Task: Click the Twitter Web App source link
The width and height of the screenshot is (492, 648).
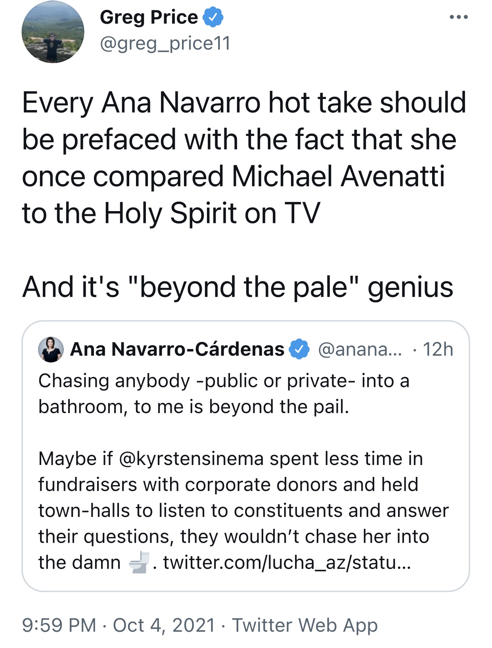Action: 304,625
